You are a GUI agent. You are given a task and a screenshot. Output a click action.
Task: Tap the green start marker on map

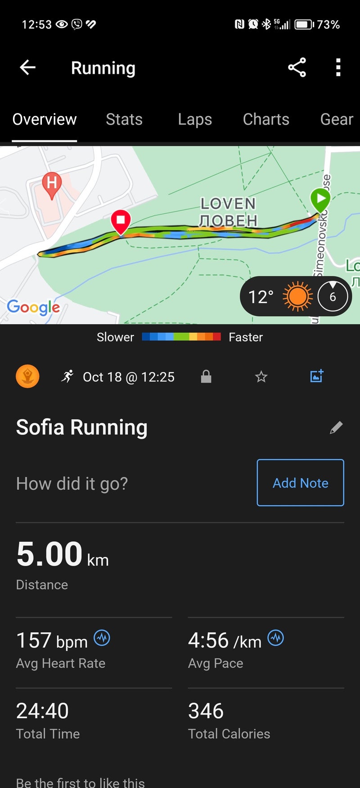coord(320,199)
